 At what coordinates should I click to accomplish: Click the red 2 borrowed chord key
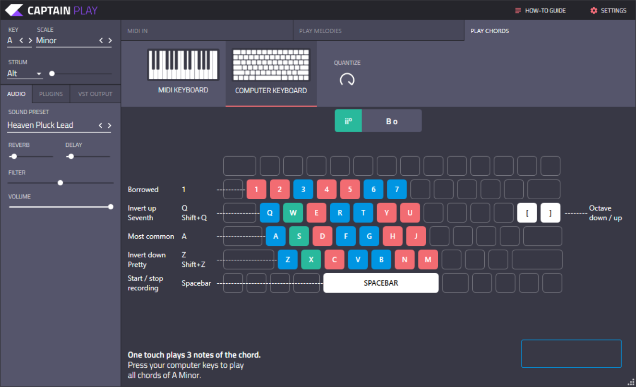pos(280,189)
